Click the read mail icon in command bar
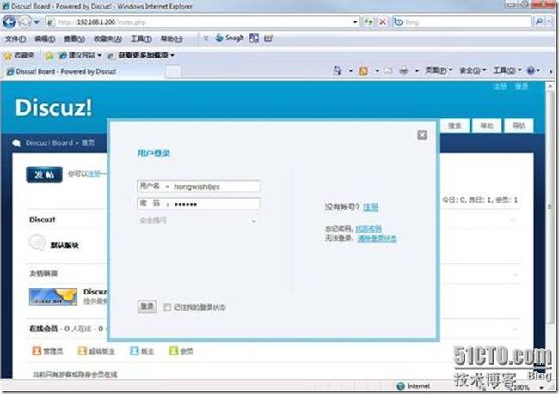The image size is (559, 394). 388,71
